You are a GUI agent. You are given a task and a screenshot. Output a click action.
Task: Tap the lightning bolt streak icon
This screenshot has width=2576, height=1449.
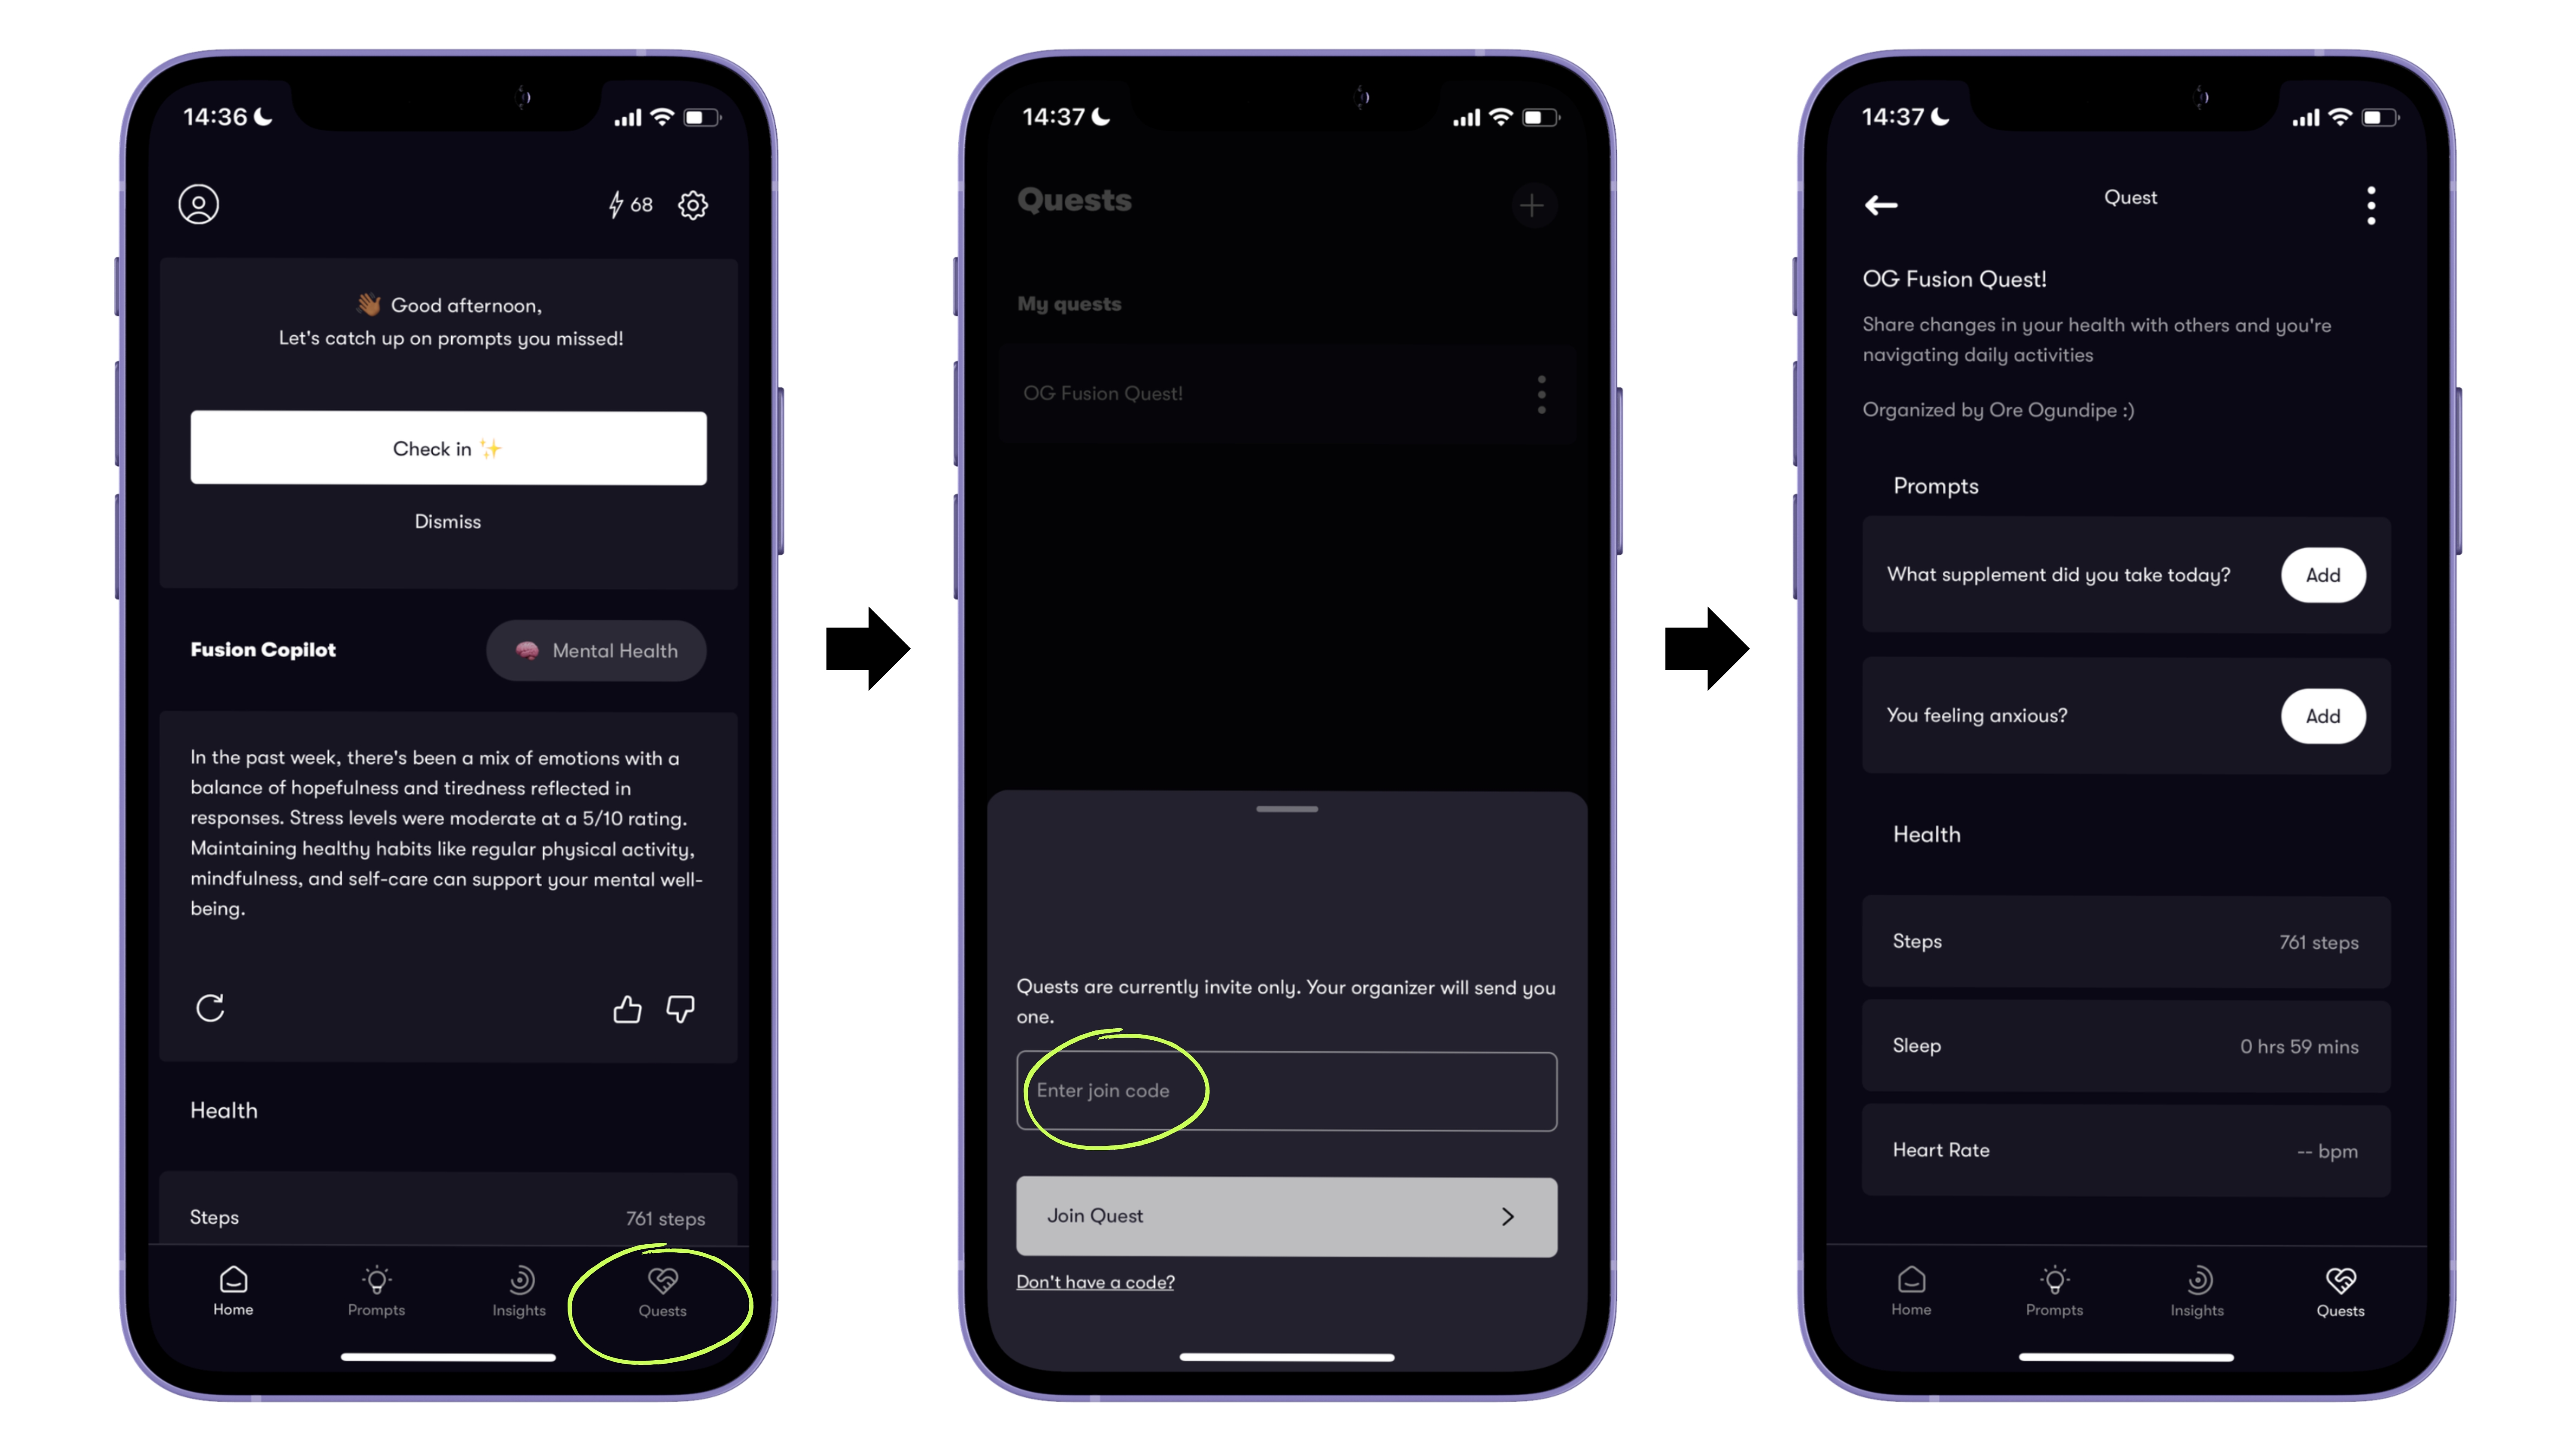tap(616, 204)
